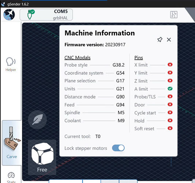Click the Door pin status icon
The height and width of the screenshot is (183, 195).
[170, 104]
